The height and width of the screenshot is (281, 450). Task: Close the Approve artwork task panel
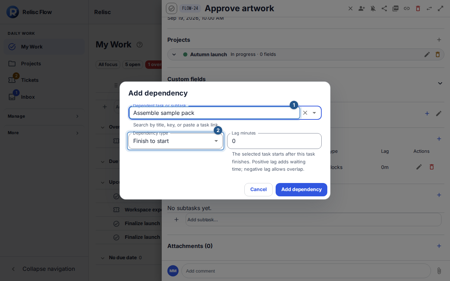(x=351, y=8)
